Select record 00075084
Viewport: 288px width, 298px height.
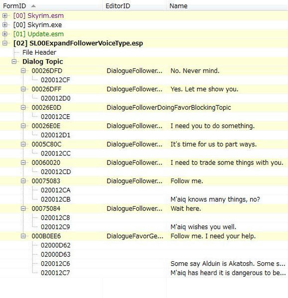(46, 209)
